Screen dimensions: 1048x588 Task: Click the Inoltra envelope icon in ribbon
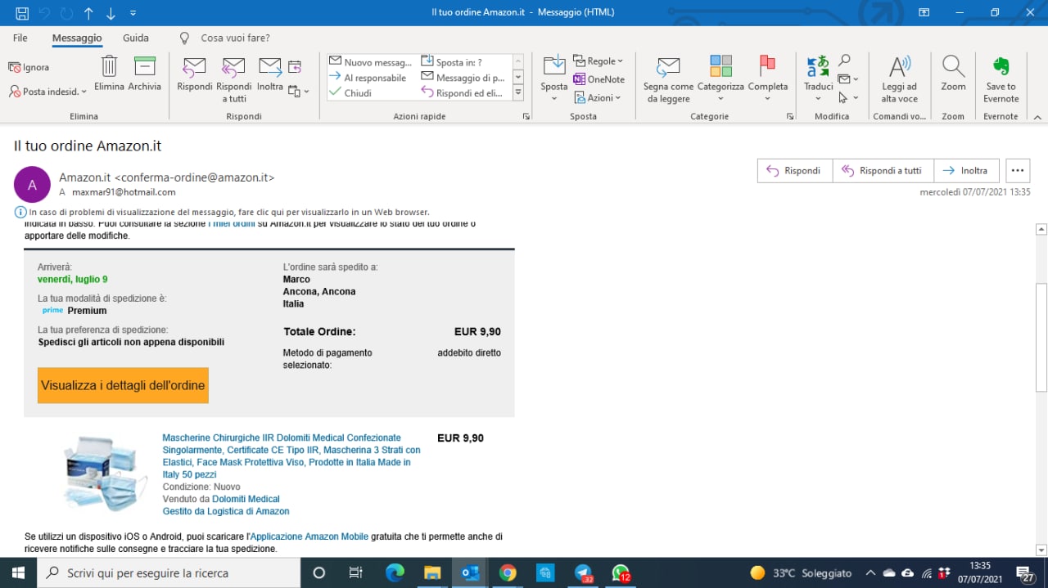tap(269, 69)
